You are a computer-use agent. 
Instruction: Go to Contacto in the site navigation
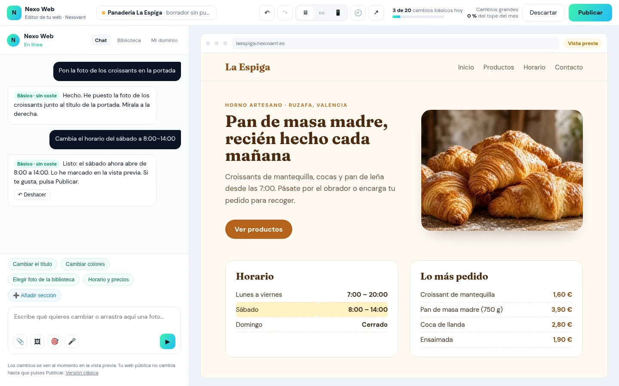coord(569,67)
